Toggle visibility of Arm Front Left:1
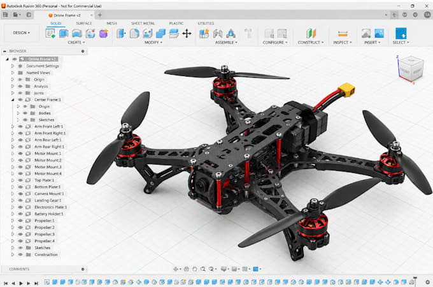433x287 pixels. [x=20, y=126]
